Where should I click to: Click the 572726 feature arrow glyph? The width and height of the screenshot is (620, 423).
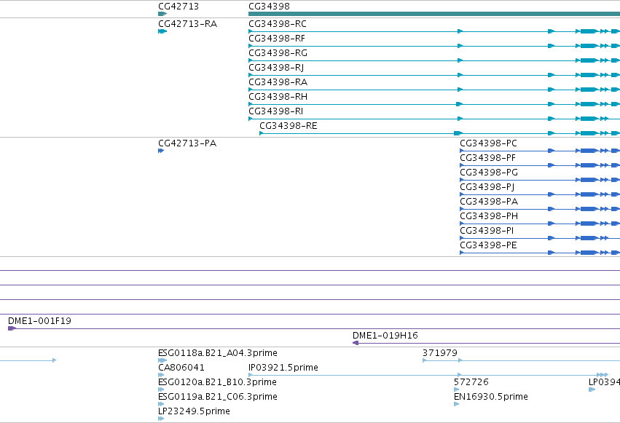(457, 390)
